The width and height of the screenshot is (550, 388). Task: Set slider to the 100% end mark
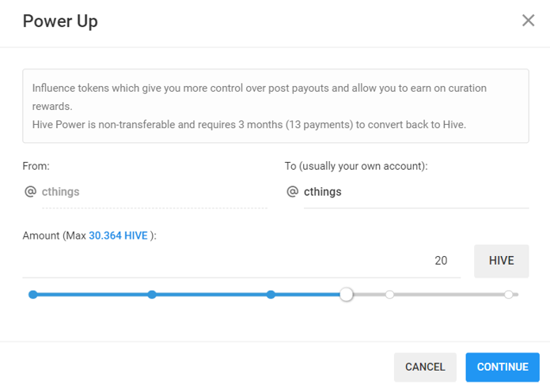(x=509, y=295)
